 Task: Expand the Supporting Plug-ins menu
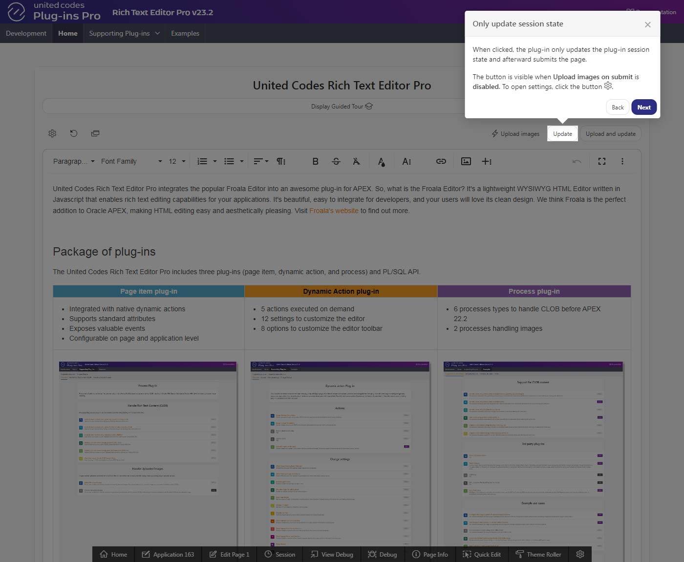(124, 33)
